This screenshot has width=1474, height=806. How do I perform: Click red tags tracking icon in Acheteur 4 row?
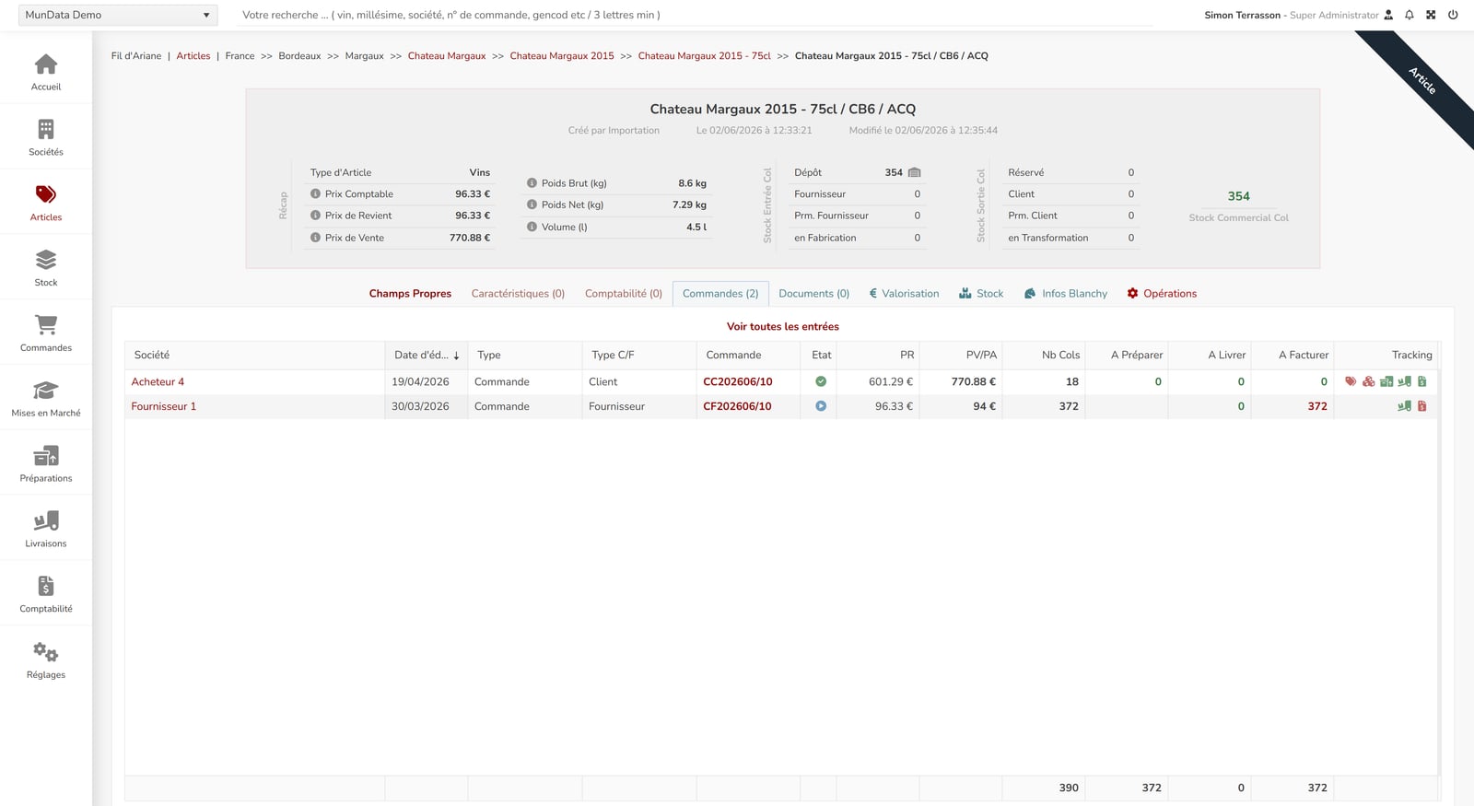tap(1351, 381)
